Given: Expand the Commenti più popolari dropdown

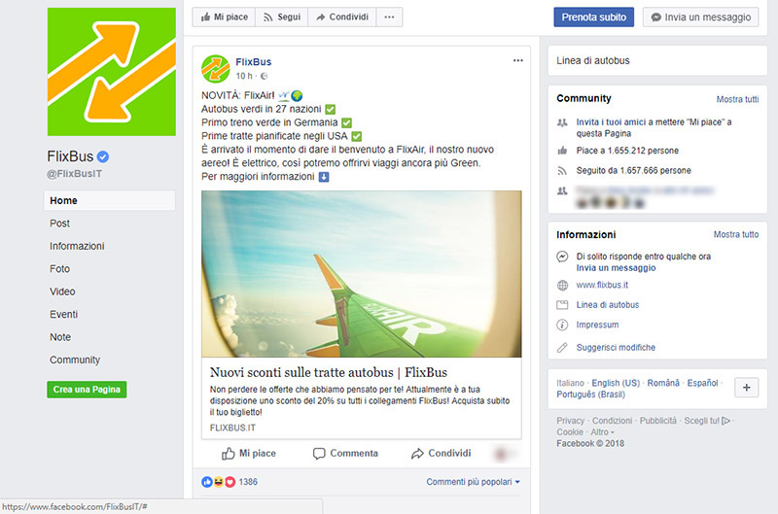Looking at the screenshot, I should coord(473,482).
